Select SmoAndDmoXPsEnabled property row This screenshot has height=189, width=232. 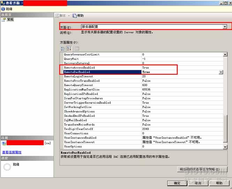point(143,116)
